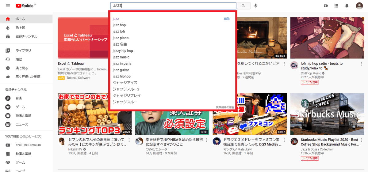Open options menu for lofi hip hop video
368x172 pixels.
[362, 64]
